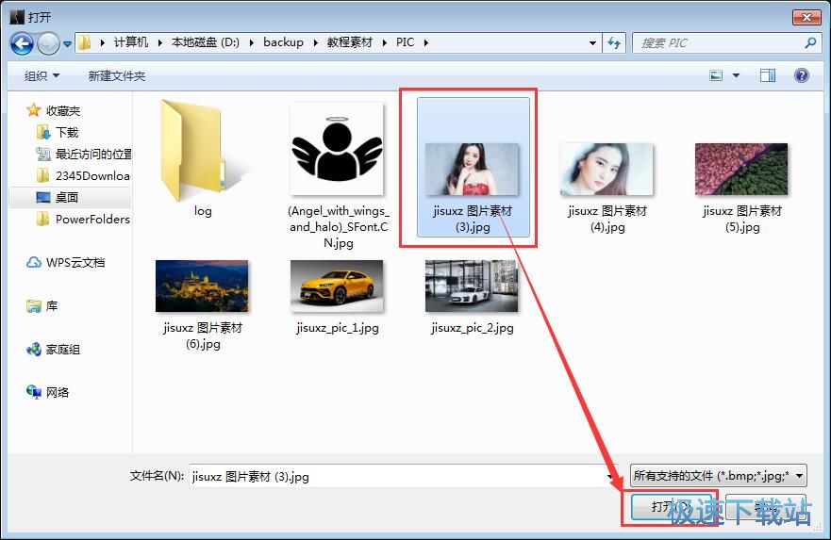
Task: Select 家庭组 in navigation pane
Action: (x=62, y=350)
